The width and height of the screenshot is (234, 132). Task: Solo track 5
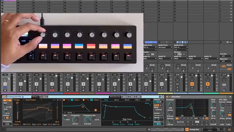[x=68, y=88]
